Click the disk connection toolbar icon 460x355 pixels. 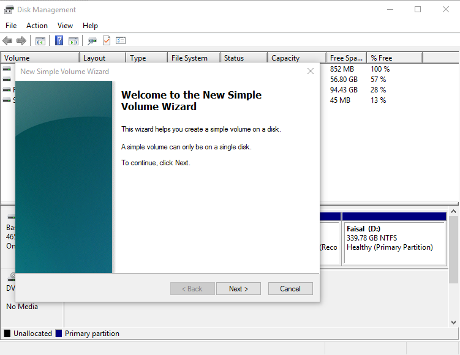pyautogui.click(x=92, y=41)
